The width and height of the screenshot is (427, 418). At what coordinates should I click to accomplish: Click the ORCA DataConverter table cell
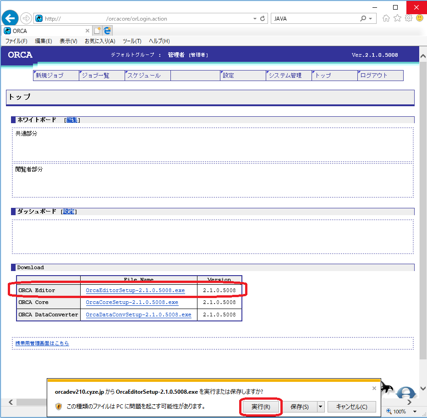pos(49,315)
